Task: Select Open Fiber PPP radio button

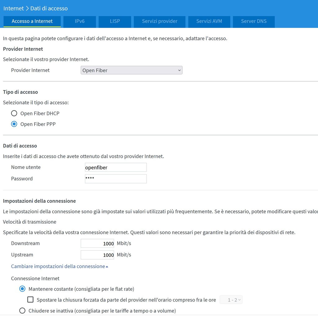Action: click(x=14, y=124)
